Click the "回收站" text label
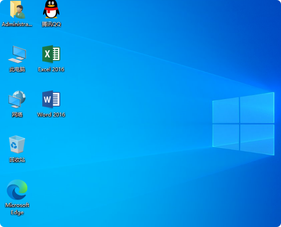The width and height of the screenshot is (281, 227). pyautogui.click(x=17, y=160)
